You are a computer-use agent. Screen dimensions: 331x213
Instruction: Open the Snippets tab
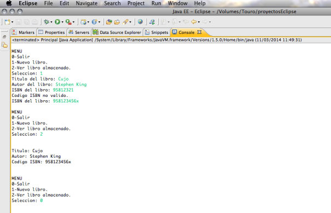coord(156,32)
